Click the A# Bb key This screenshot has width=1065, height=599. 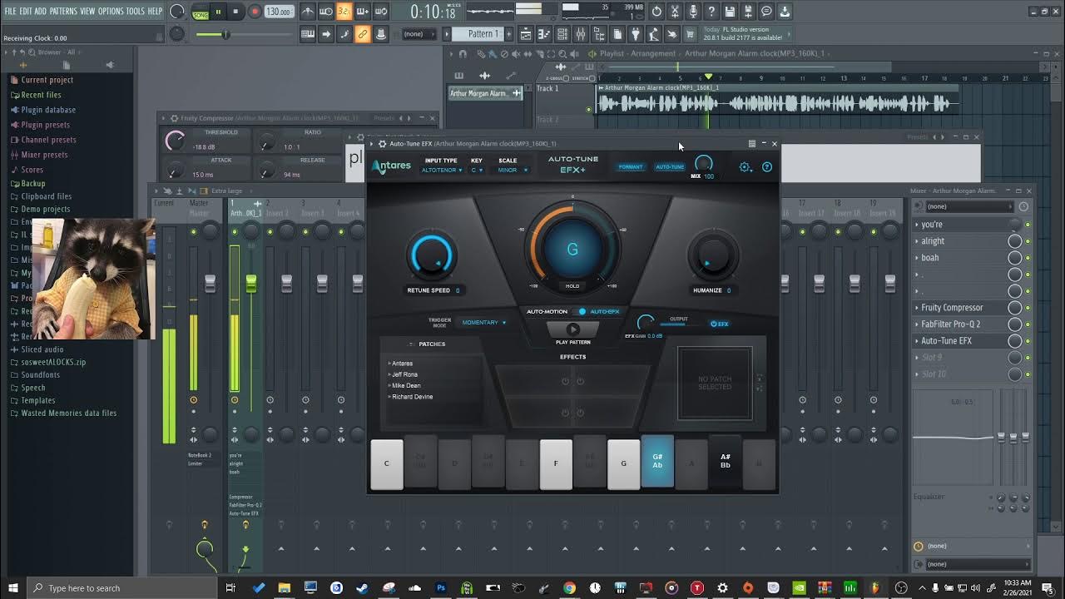click(x=725, y=460)
